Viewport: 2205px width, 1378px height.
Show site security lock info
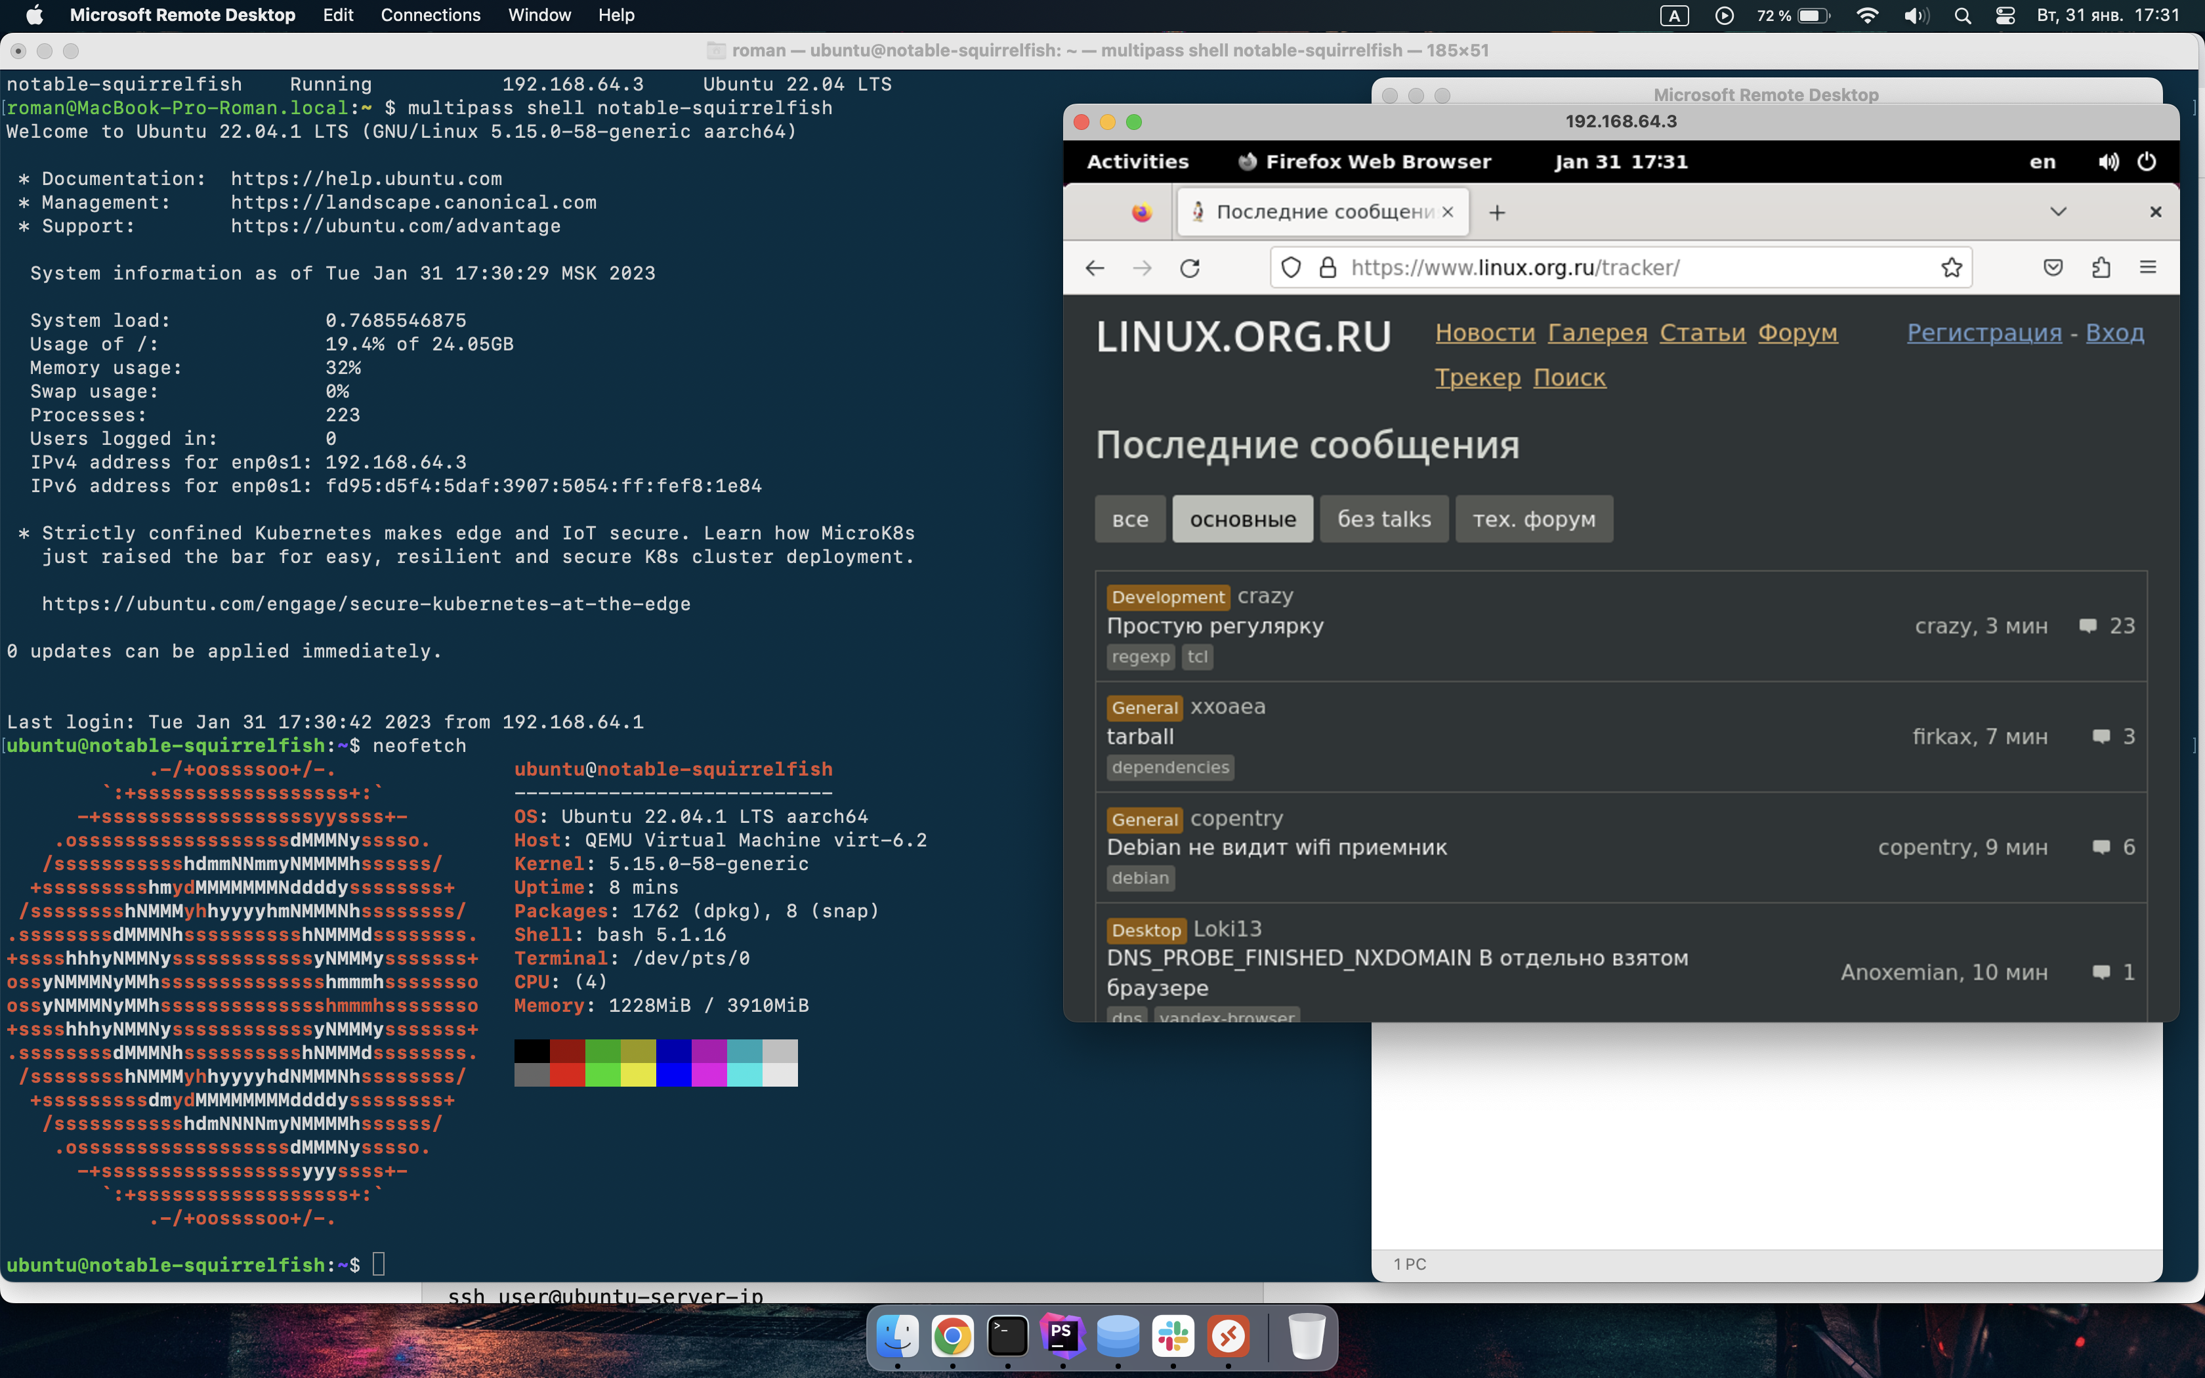[x=1328, y=268]
